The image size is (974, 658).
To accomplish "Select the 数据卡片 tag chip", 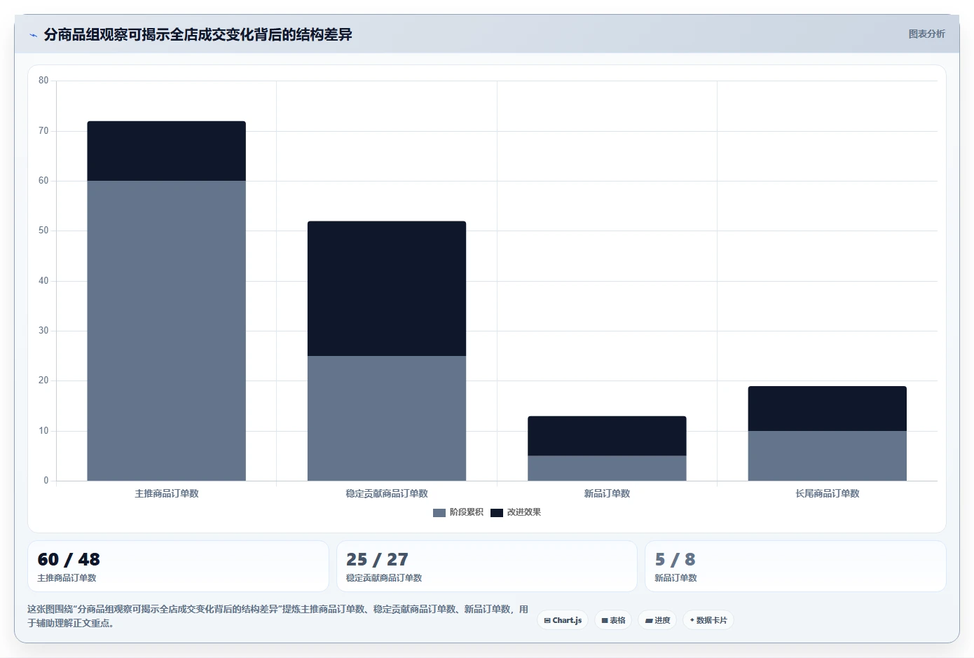I will 708,620.
